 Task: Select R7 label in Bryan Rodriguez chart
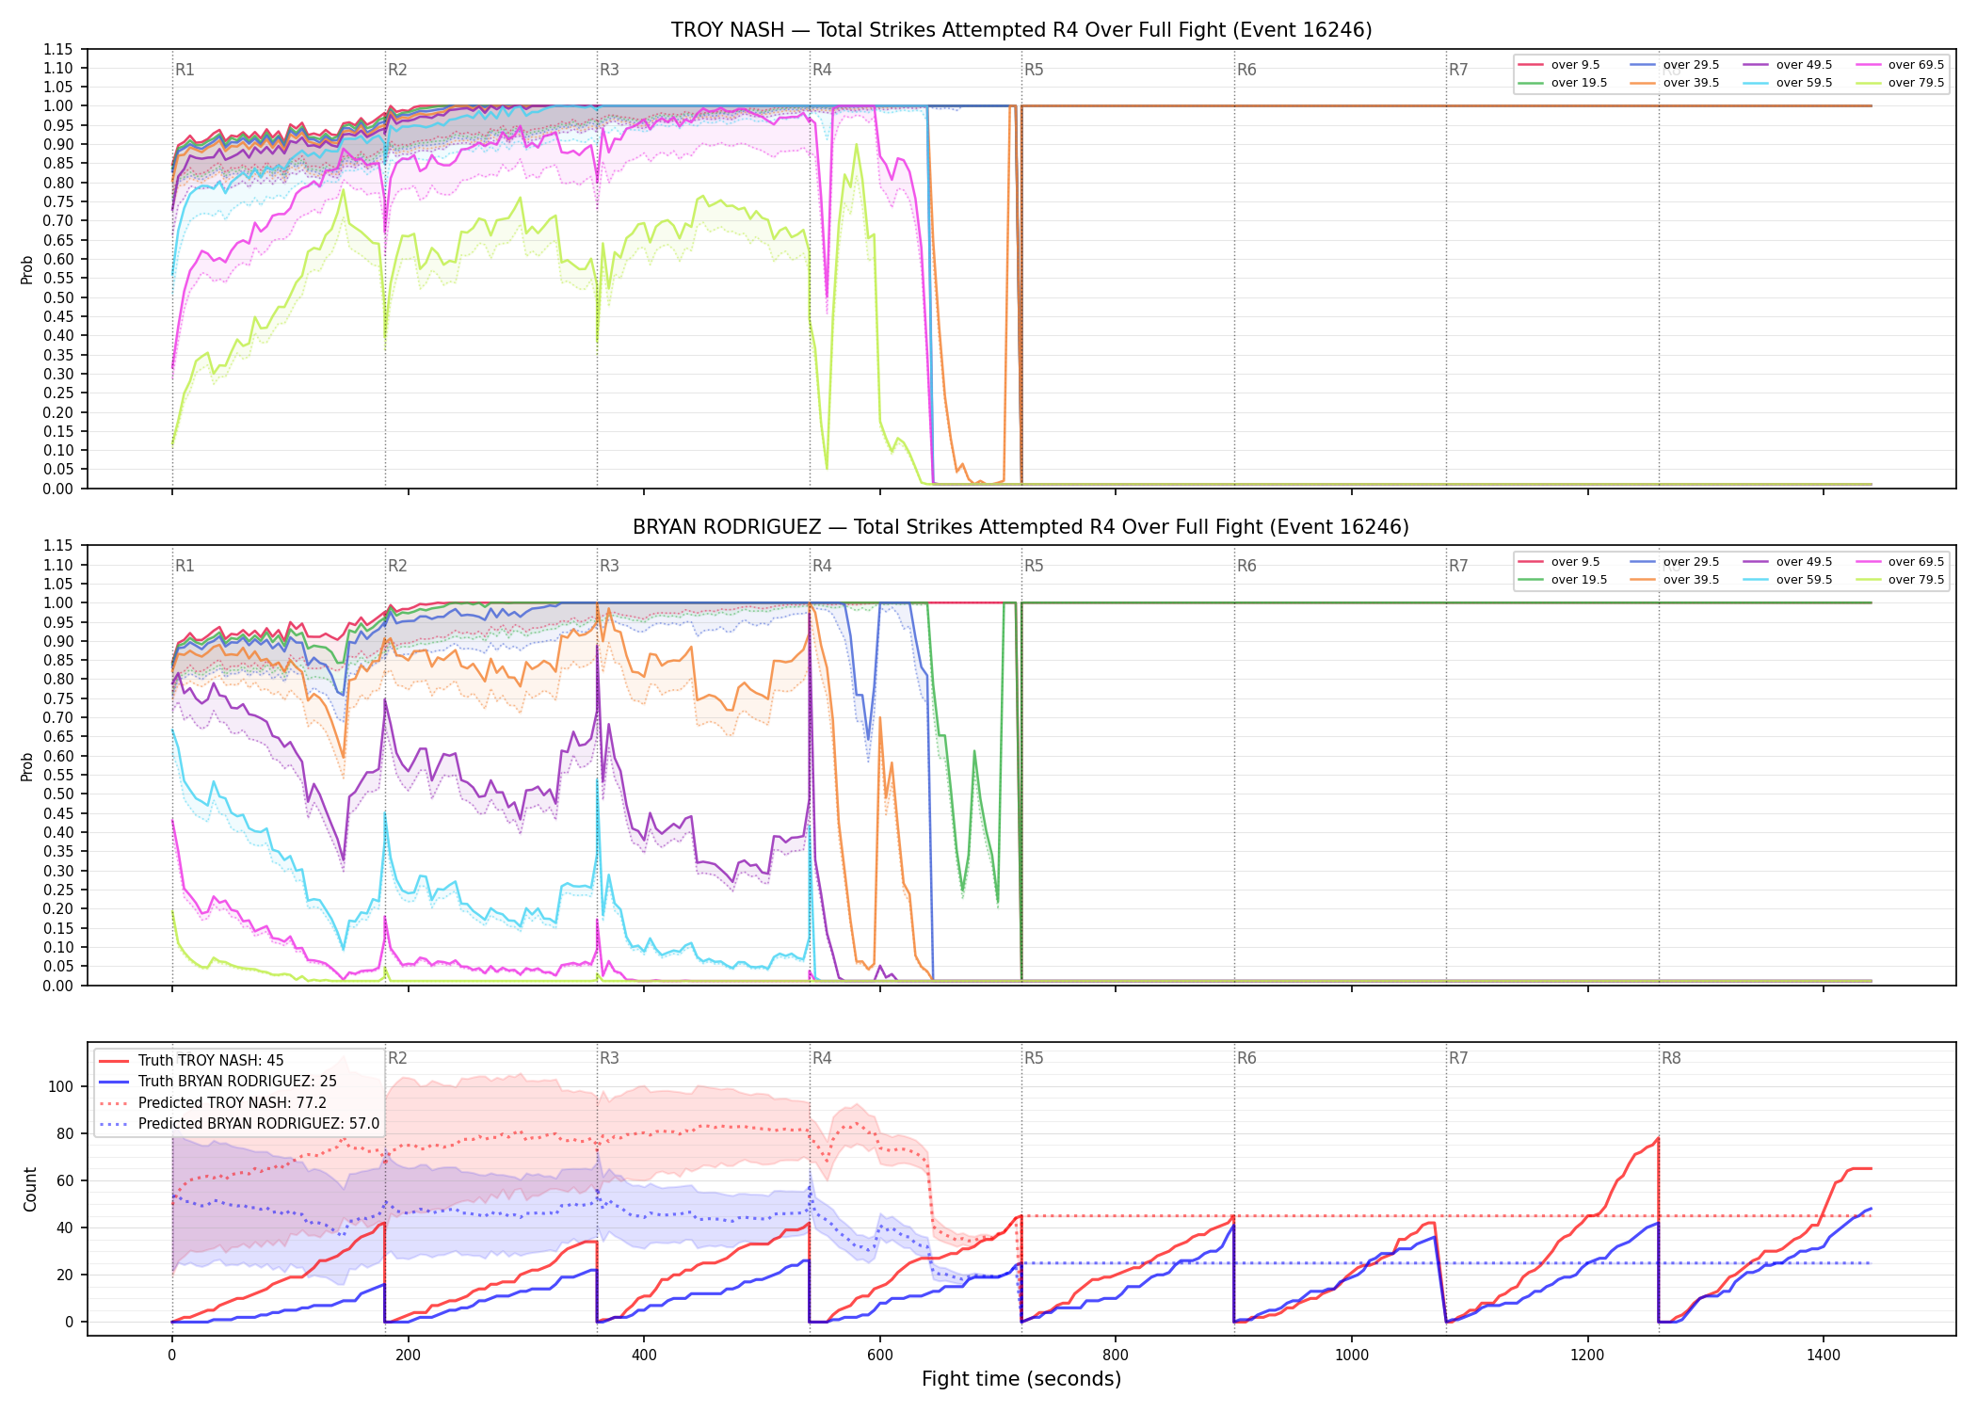tap(1458, 566)
